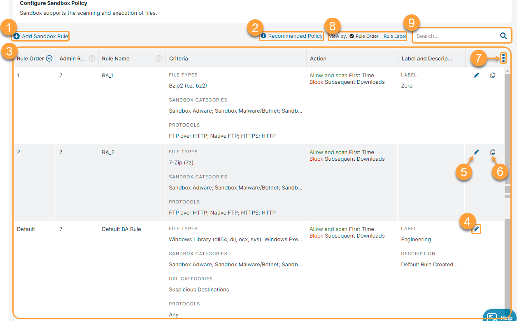The height and width of the screenshot is (321, 517).
Task: Duplicate the BA_1 rule using copy icon
Action: (493, 75)
